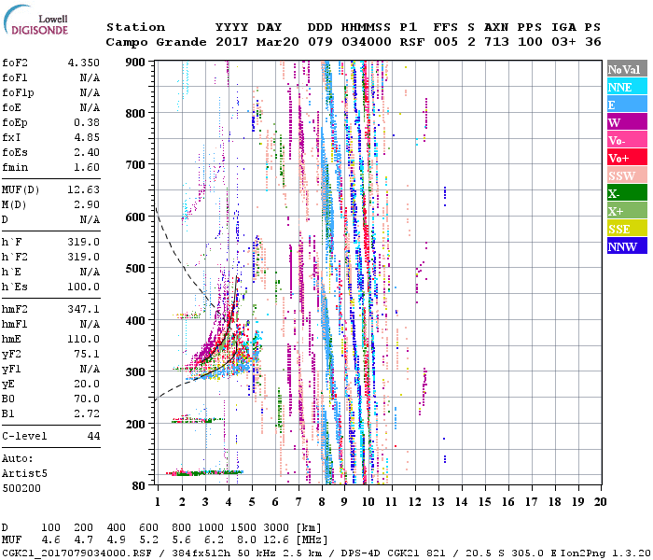Click the second-hop trace near 200 km
The height and width of the screenshot is (560, 653).
(x=198, y=420)
